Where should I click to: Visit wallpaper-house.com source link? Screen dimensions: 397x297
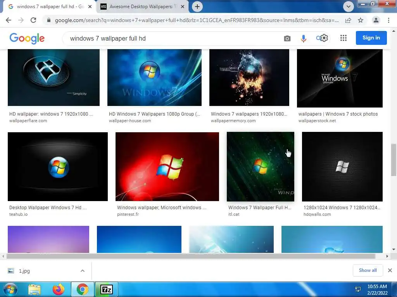(130, 121)
